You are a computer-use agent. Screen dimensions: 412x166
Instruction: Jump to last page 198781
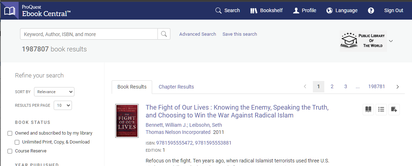point(377,86)
